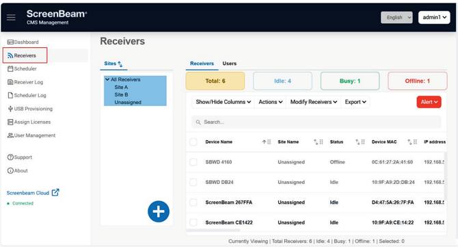Viewport: 458px width, 247px height.
Task: Click Status column drag handle
Action: [363, 142]
